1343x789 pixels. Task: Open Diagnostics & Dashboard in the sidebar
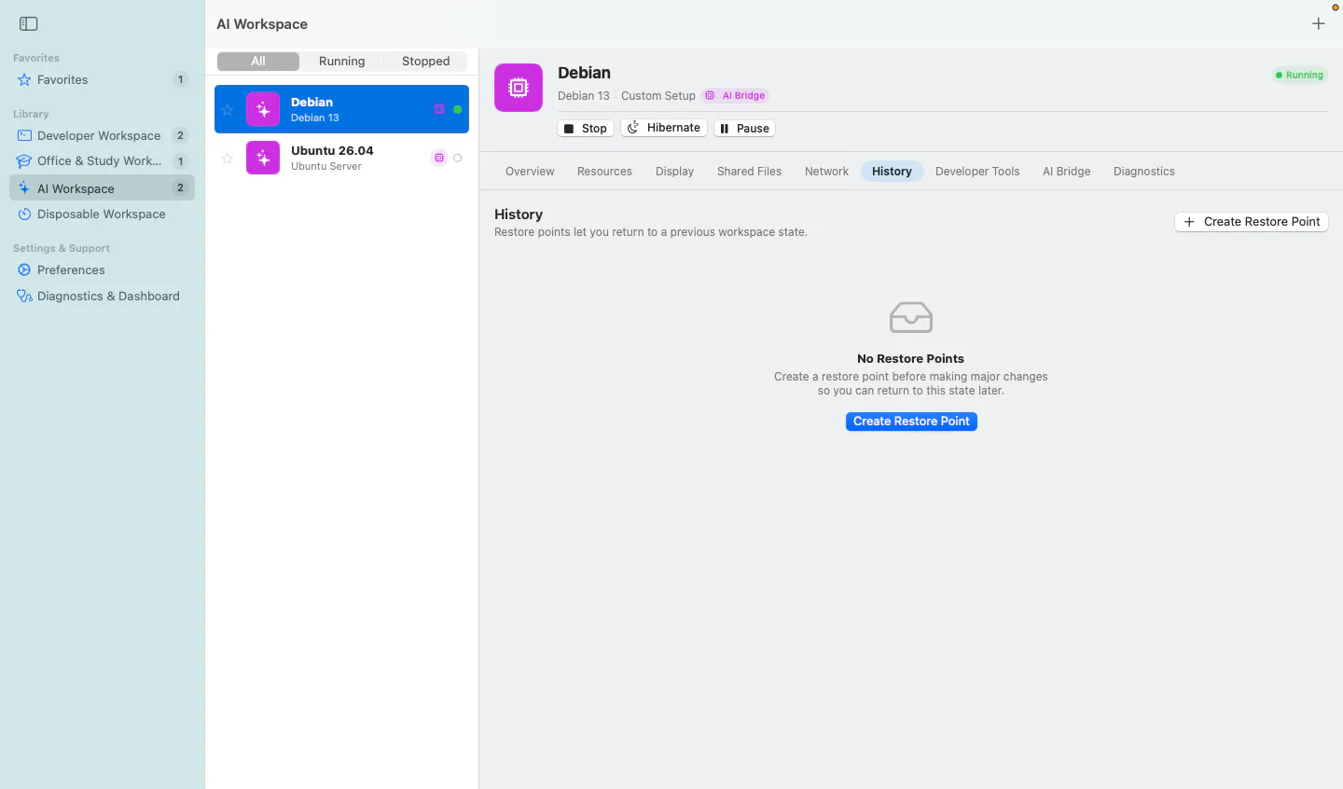click(x=103, y=297)
